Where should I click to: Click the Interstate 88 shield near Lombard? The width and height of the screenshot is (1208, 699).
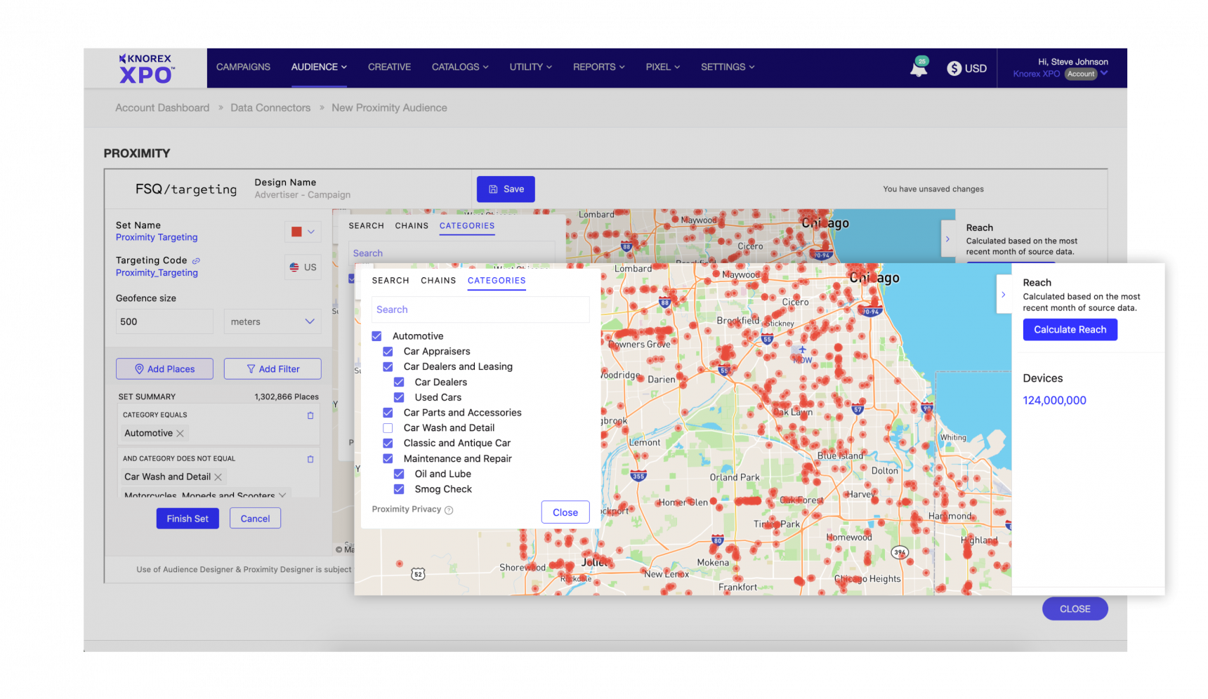664,303
